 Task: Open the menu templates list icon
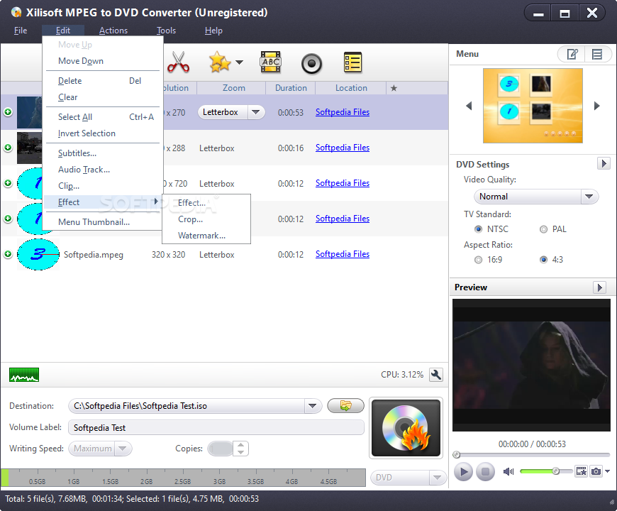tap(597, 54)
